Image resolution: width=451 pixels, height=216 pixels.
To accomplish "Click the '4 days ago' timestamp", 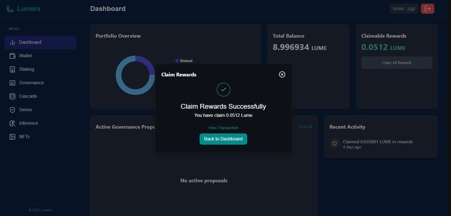I will [352, 147].
